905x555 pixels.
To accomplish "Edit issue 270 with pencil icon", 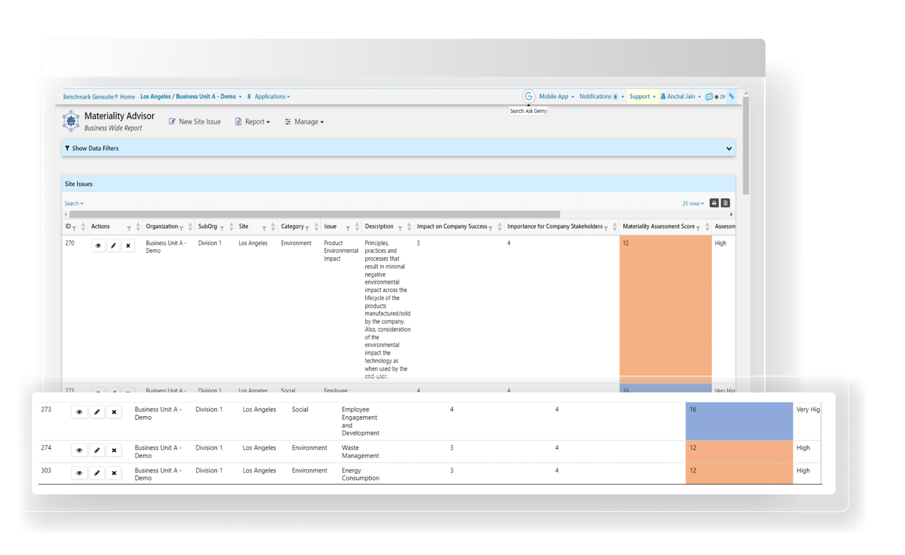I will pyautogui.click(x=113, y=246).
